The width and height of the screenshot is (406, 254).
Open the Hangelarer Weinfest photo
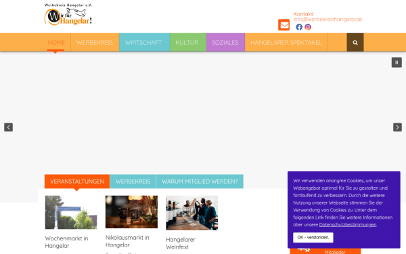click(192, 213)
